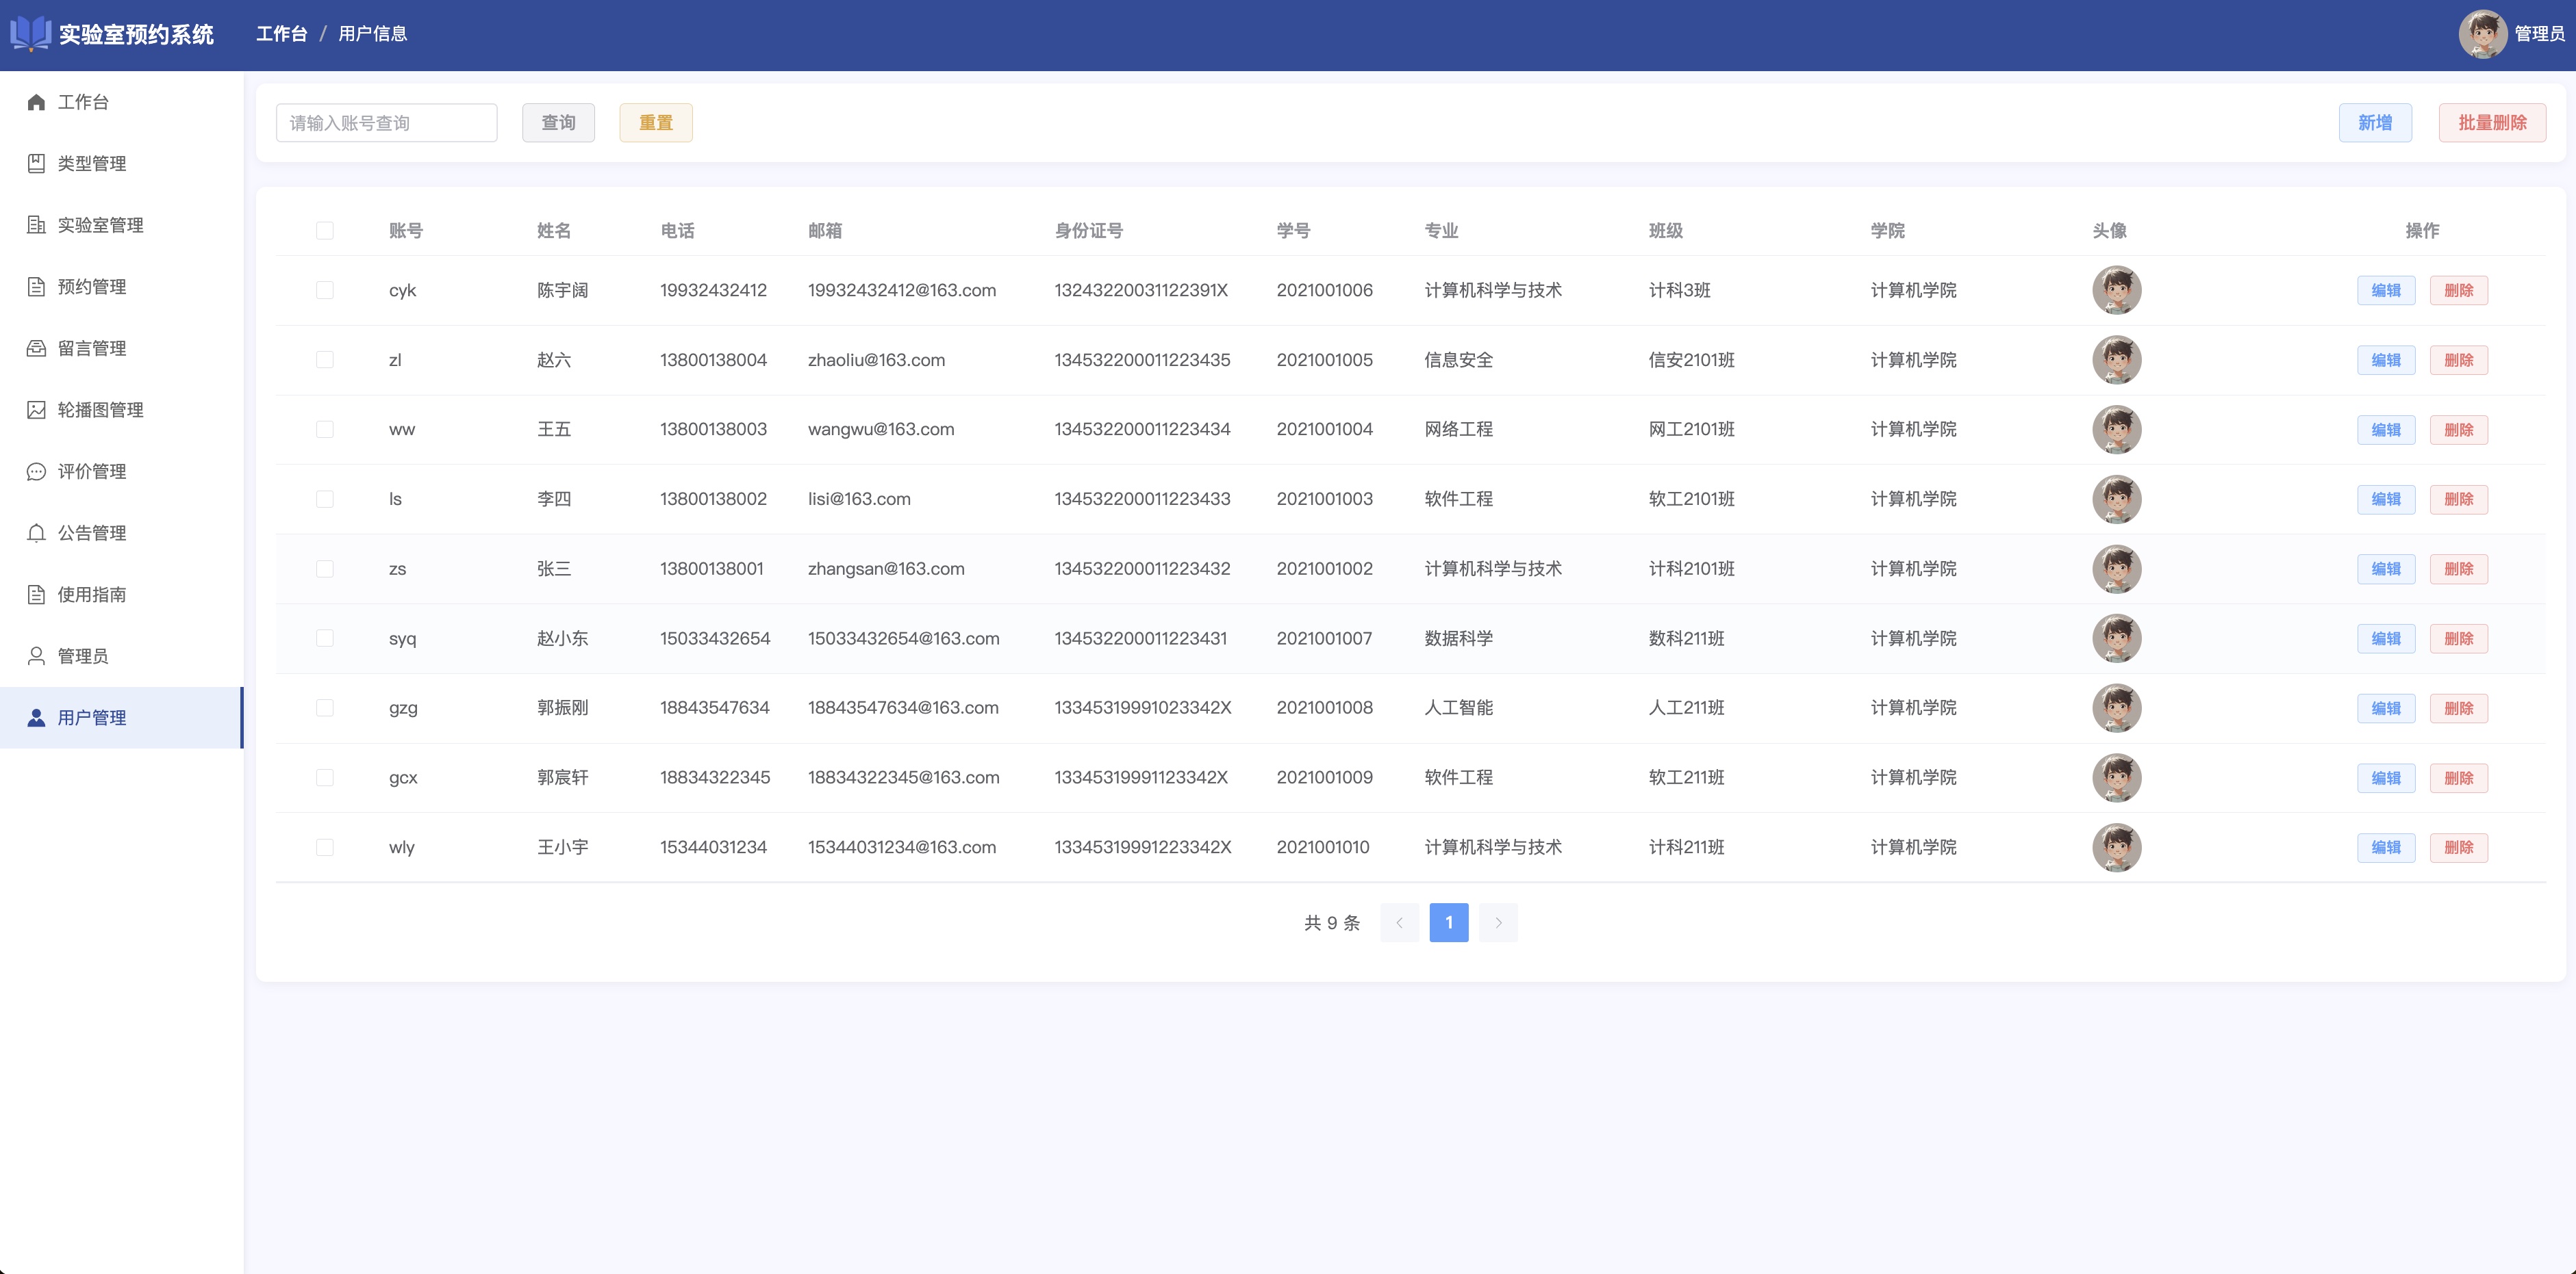Click the blue 新增 button
The height and width of the screenshot is (1274, 2576).
[2375, 123]
